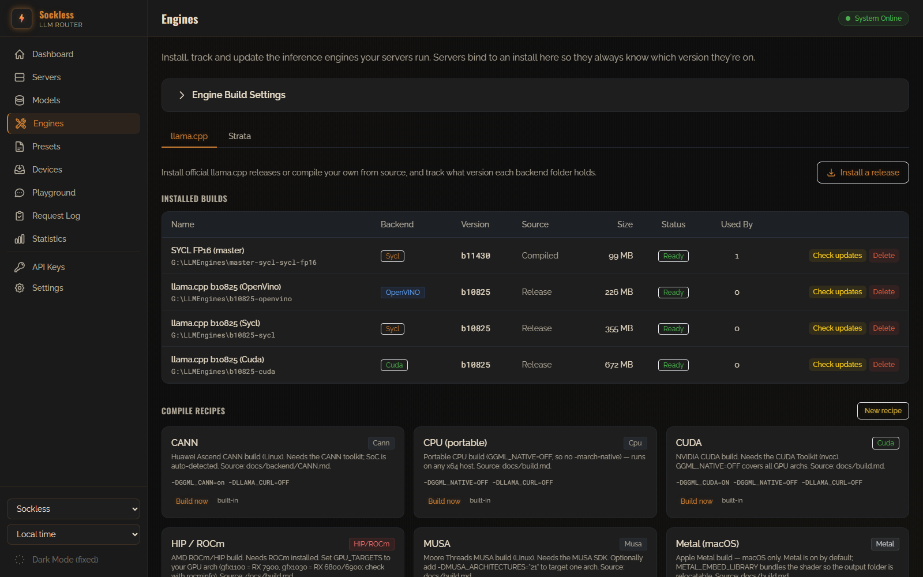Switch to the Strata tab

[x=239, y=136]
